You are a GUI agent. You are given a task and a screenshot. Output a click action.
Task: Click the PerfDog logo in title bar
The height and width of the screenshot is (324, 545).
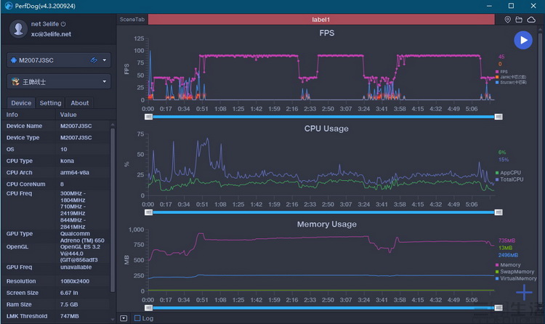pyautogui.click(x=9, y=6)
